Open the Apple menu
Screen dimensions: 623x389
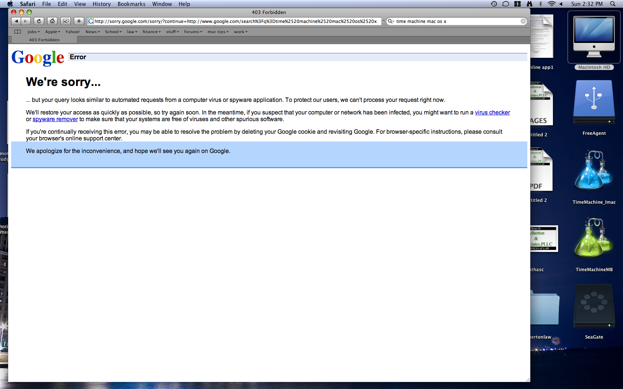click(10, 4)
